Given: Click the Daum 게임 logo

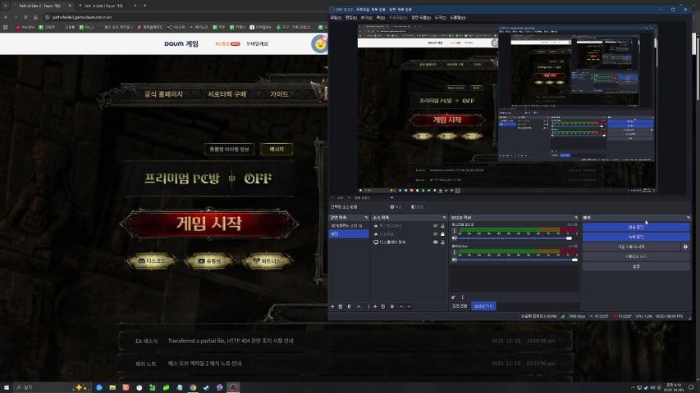Looking at the screenshot, I should tap(181, 43).
